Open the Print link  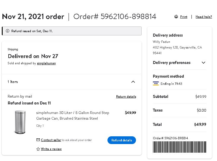pyautogui.click(x=184, y=17)
